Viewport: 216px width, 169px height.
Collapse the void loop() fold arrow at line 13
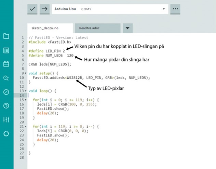[x=26, y=91]
